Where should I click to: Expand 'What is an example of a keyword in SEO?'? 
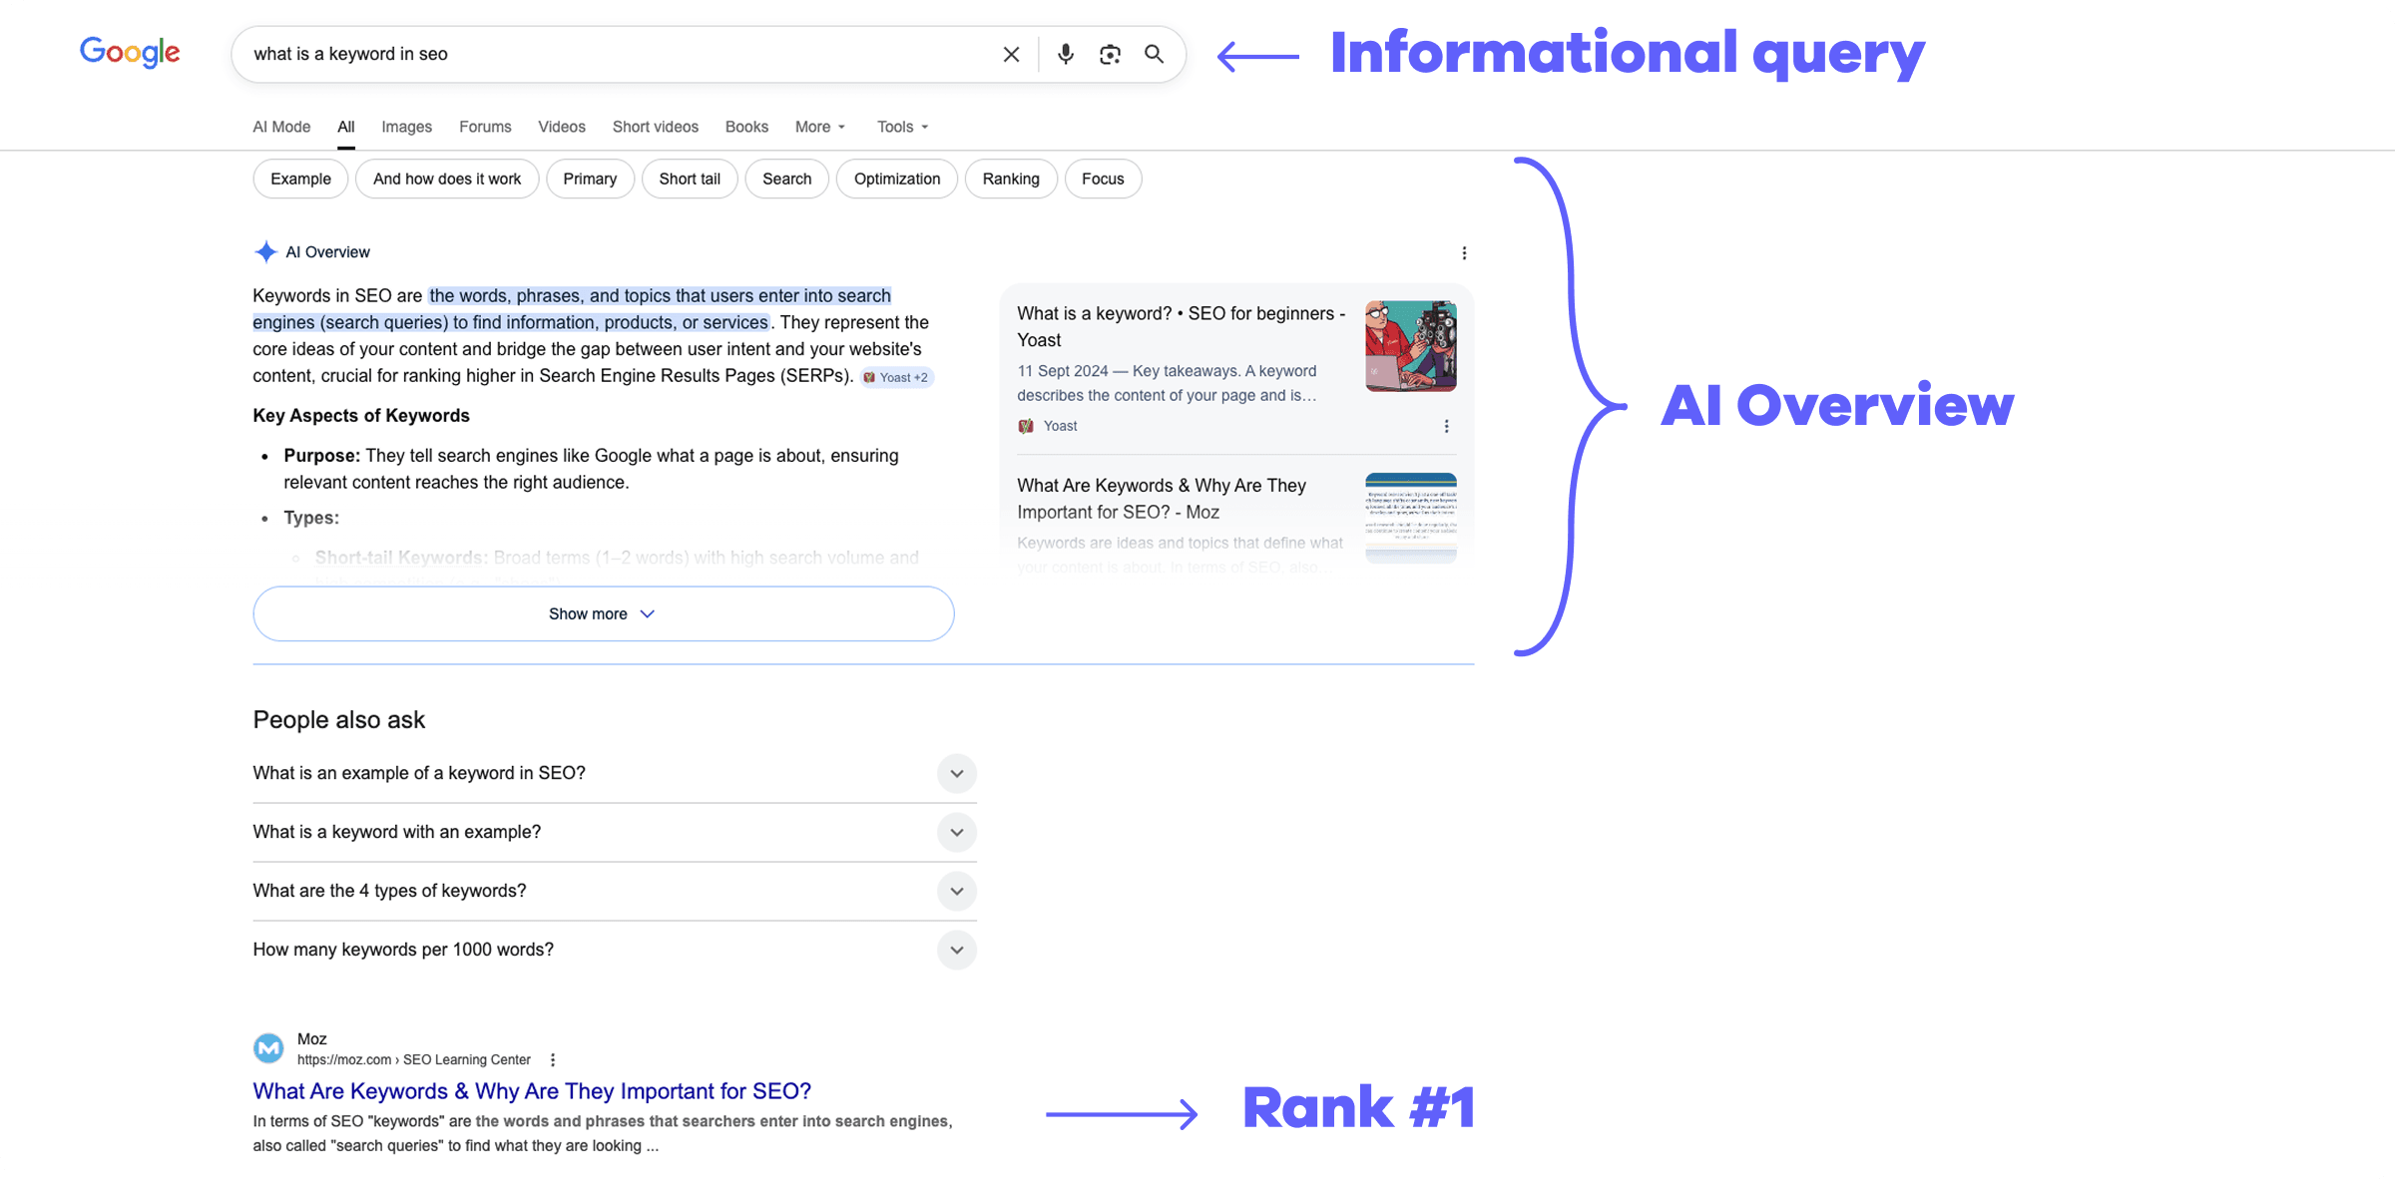[615, 773]
